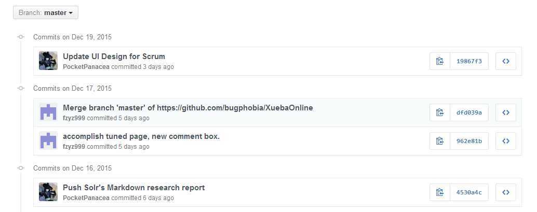The height and width of the screenshot is (212, 537).
Task: Browse repository at commit 19867f3
Action: (x=505, y=61)
